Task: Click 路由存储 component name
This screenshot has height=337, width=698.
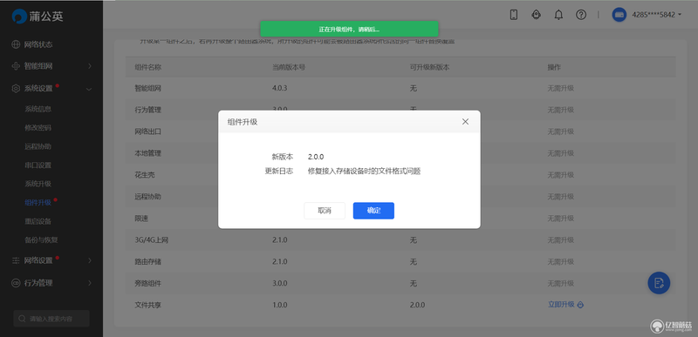Action: [147, 261]
